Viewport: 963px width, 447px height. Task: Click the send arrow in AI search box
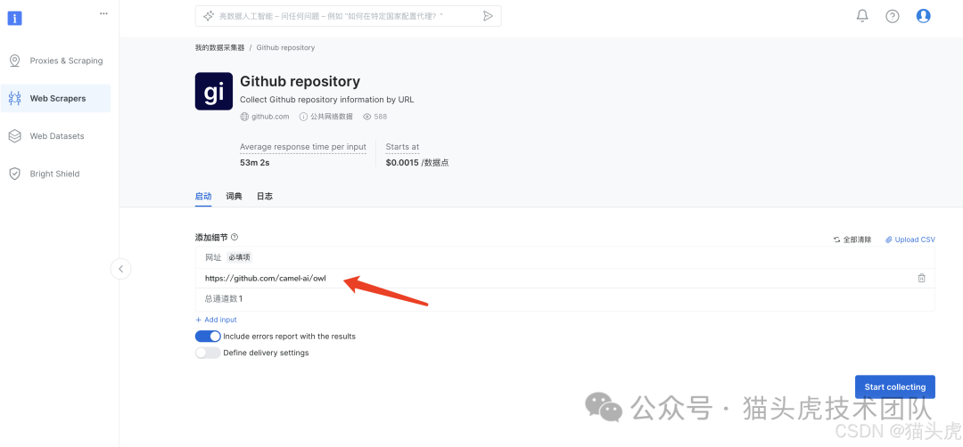[x=488, y=16]
